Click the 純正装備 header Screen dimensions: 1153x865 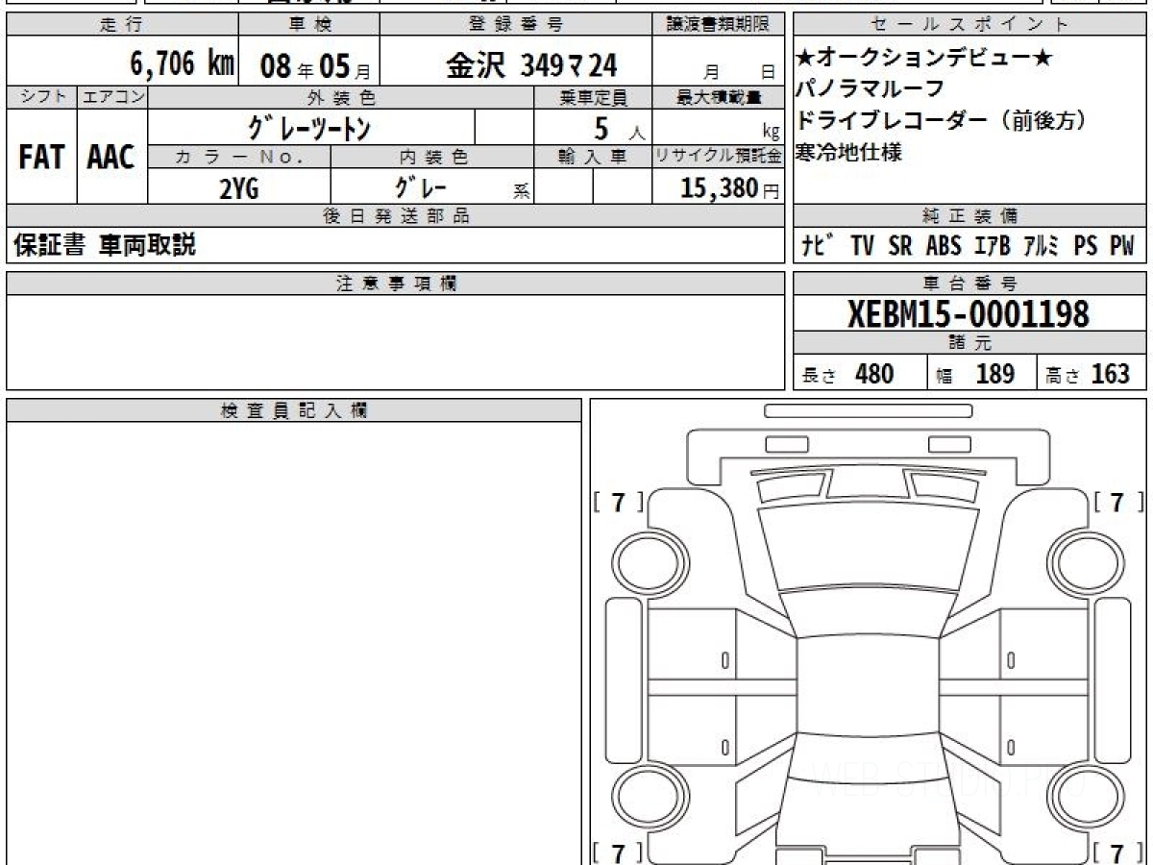pyautogui.click(x=970, y=216)
